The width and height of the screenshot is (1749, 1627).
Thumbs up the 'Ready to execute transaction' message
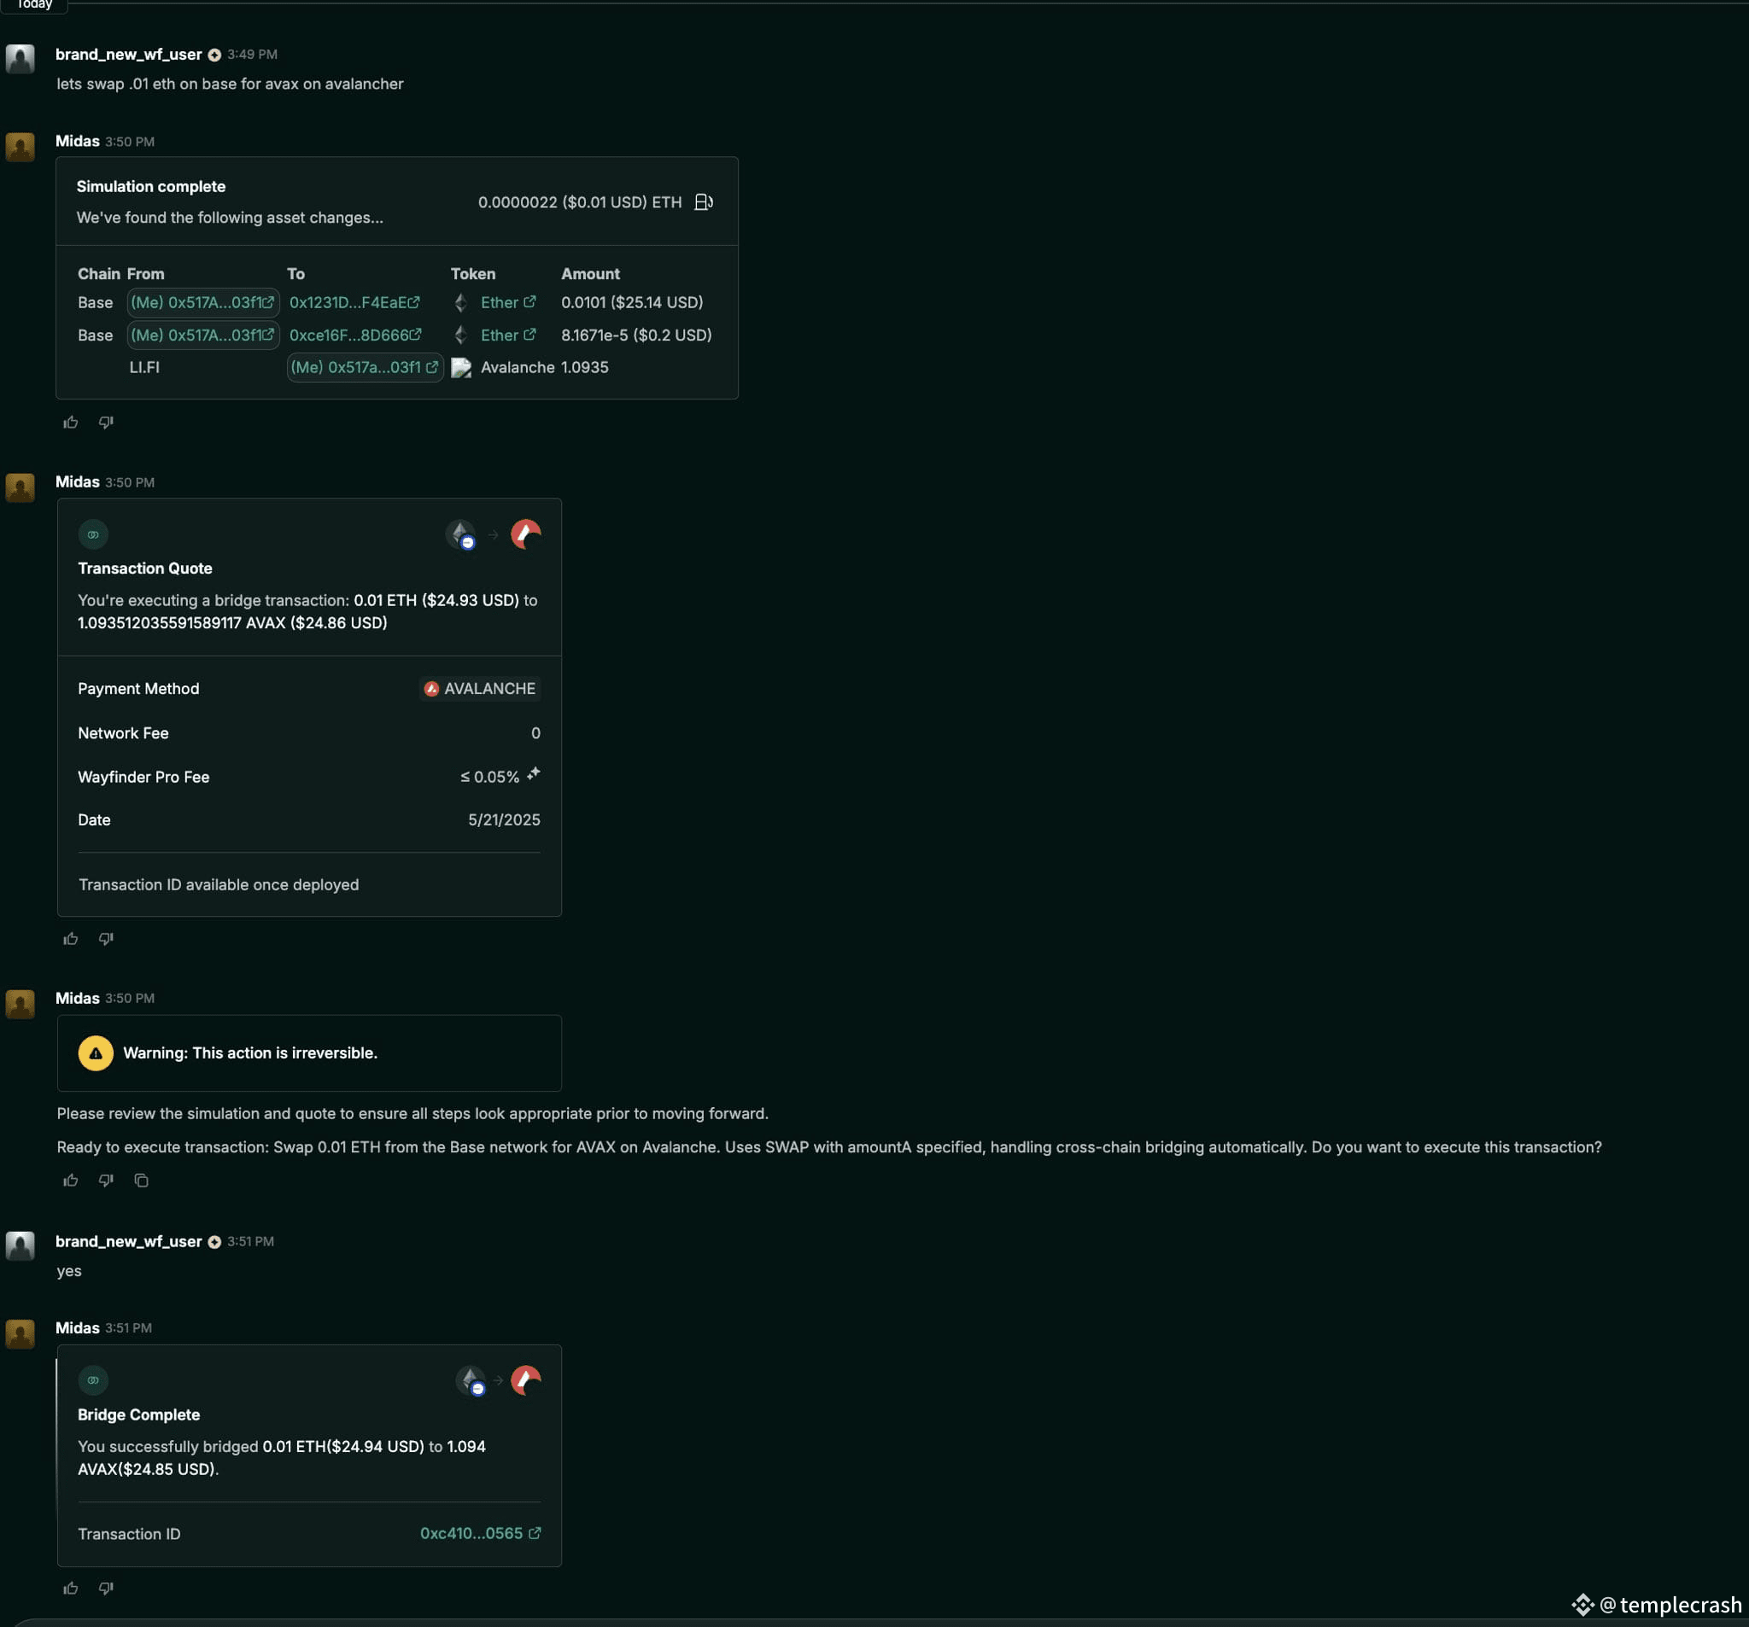click(x=70, y=1181)
